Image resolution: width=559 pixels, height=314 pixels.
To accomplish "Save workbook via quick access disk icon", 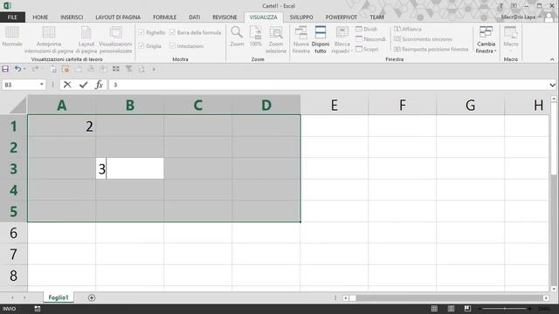I will 5,69.
